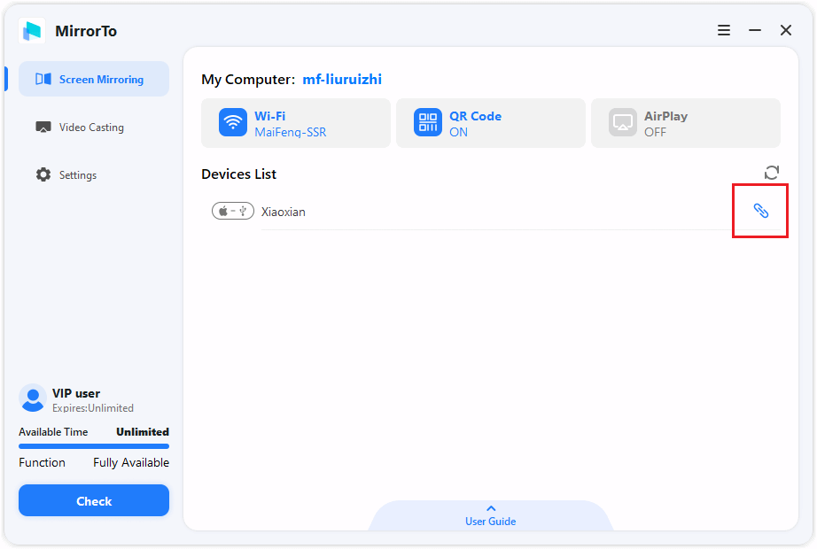Click the VIP user avatar
817x549 pixels.
(32, 398)
